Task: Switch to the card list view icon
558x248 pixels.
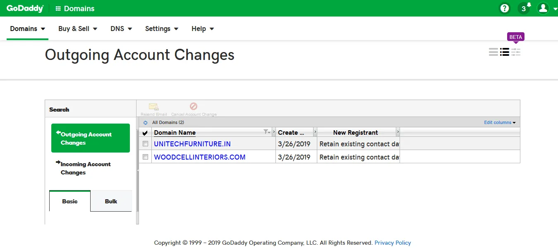Action: point(493,52)
